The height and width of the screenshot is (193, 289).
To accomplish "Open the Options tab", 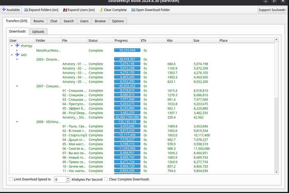I will (x=118, y=21).
